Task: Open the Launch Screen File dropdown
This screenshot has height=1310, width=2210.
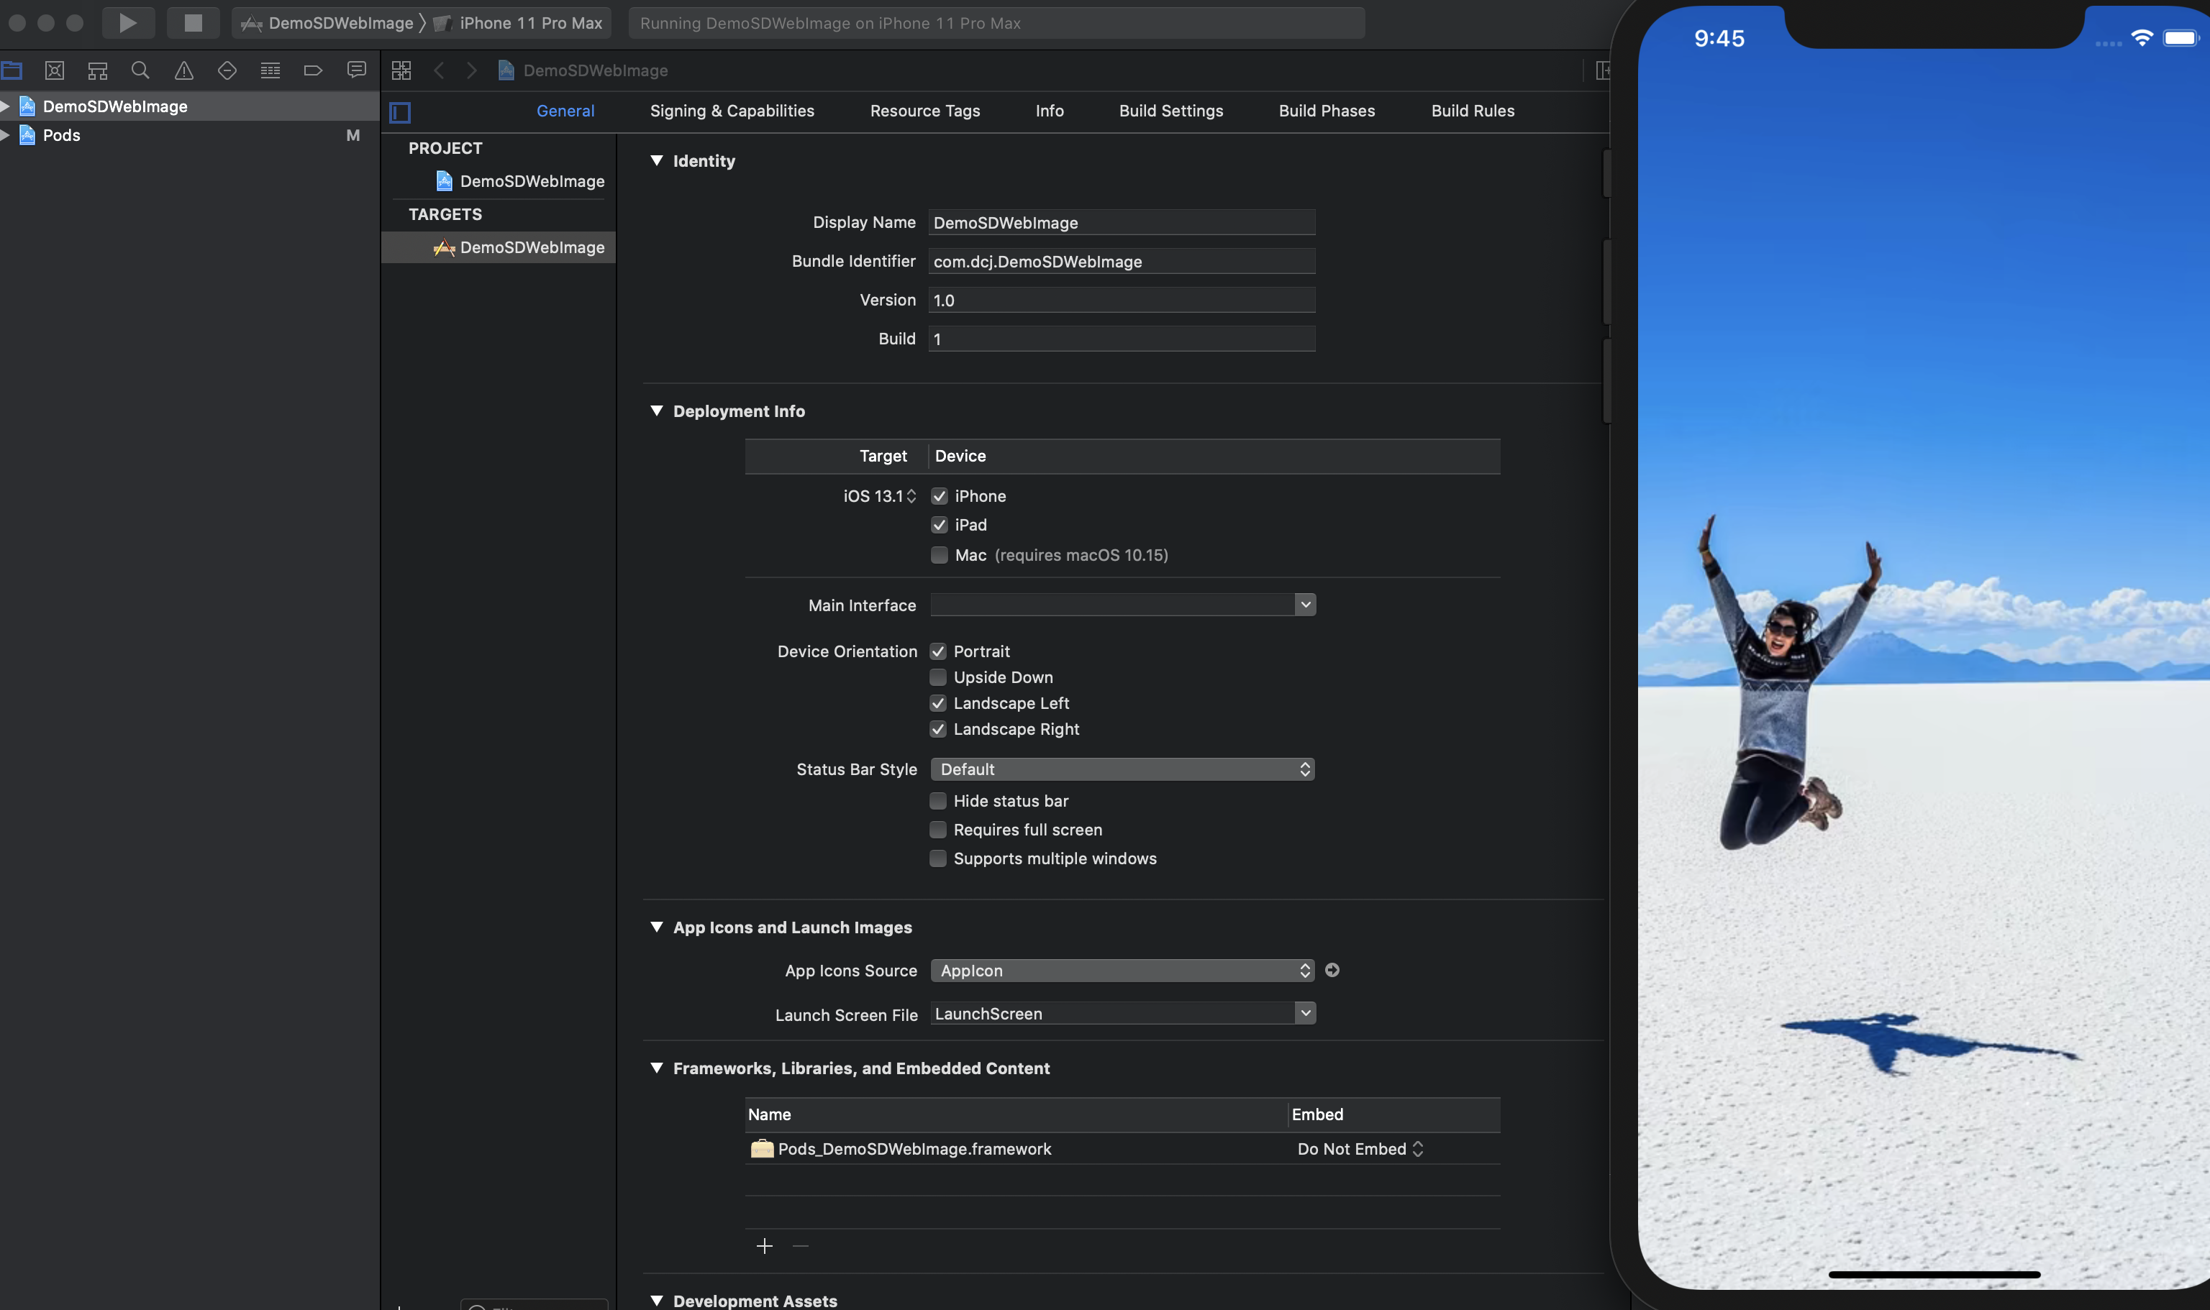Action: point(1306,1012)
